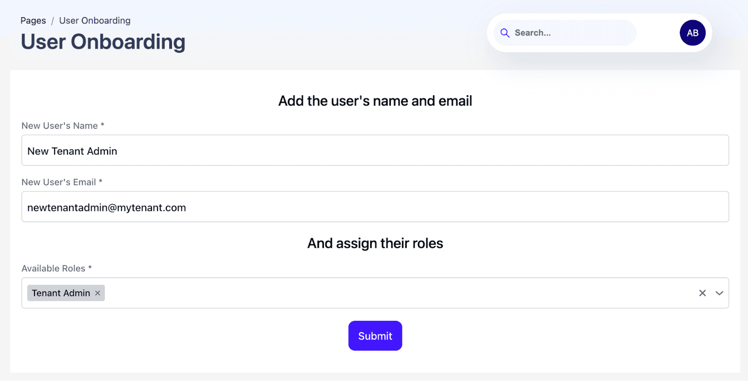Click the New User's Name input
The height and width of the screenshot is (381, 748).
(x=375, y=150)
